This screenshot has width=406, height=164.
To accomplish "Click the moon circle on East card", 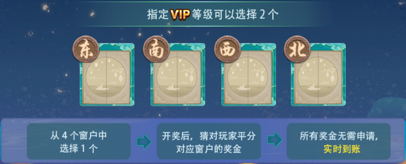I will pyautogui.click(x=107, y=76).
